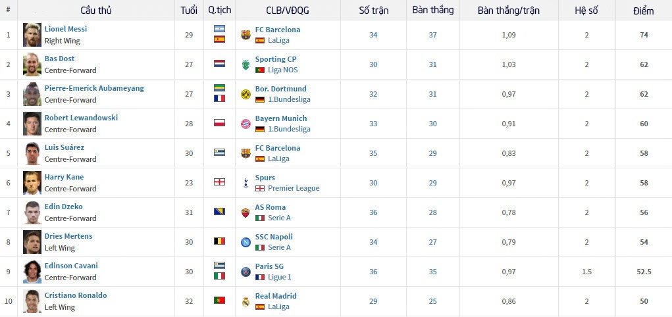Click the SSC Napoli club crest
Viewport: 672px width, 317px height.
coord(246,242)
